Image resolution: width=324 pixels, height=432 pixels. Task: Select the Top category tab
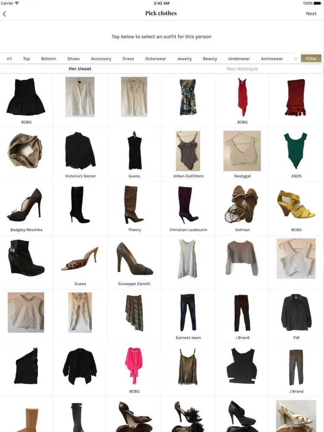click(26, 59)
